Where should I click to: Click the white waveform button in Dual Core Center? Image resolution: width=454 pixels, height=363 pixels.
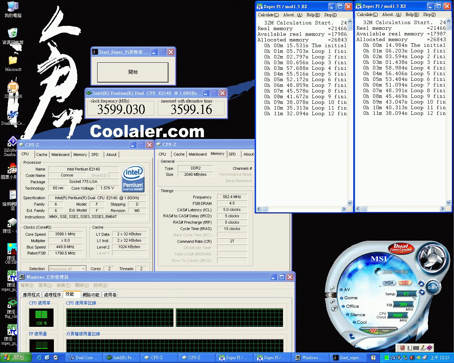pos(386,330)
